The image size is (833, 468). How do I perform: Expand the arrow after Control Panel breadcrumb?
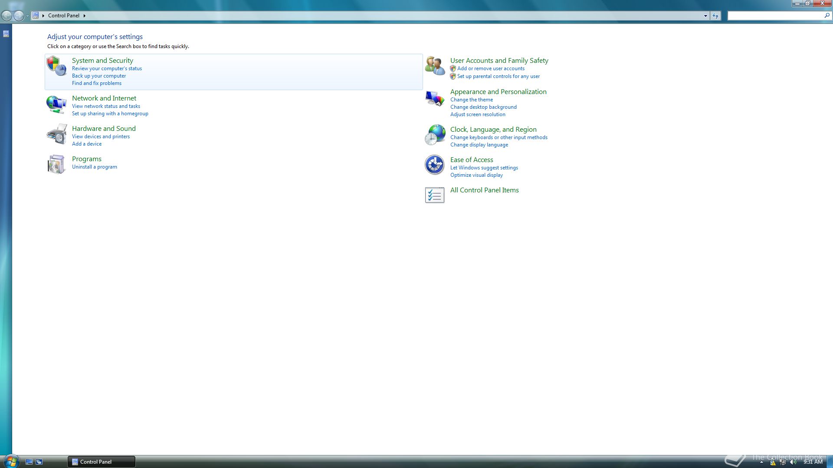click(84, 16)
